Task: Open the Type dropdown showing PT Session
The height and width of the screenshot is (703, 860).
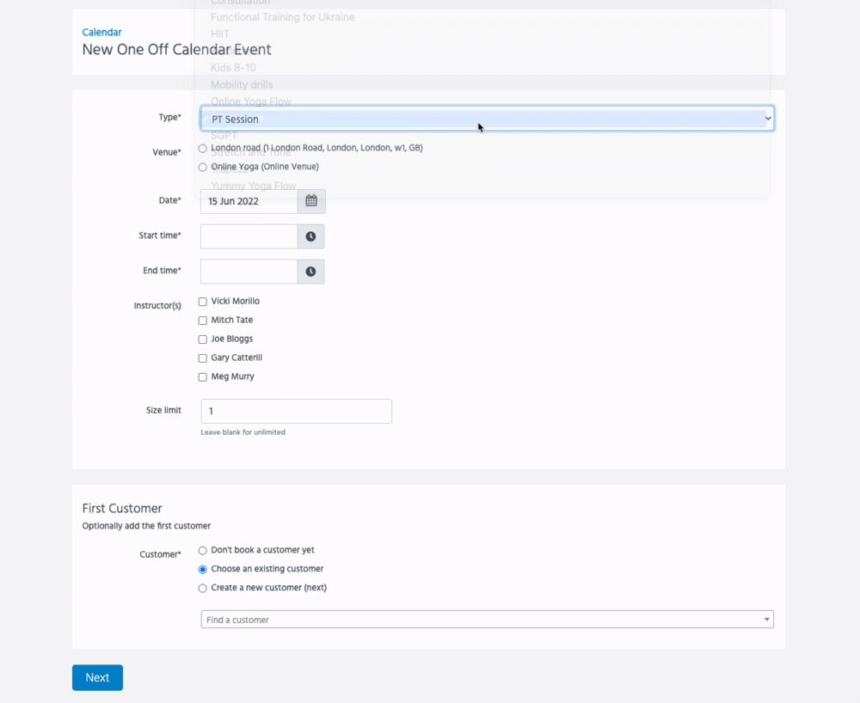Action: pyautogui.click(x=487, y=119)
